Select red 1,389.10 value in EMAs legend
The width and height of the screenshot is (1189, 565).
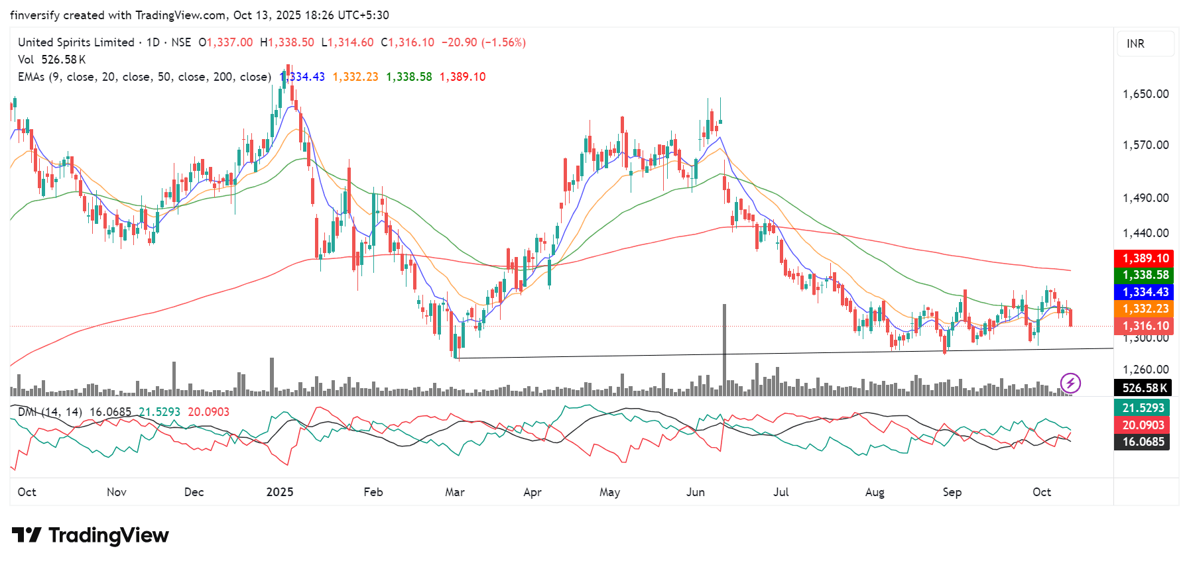tap(463, 77)
